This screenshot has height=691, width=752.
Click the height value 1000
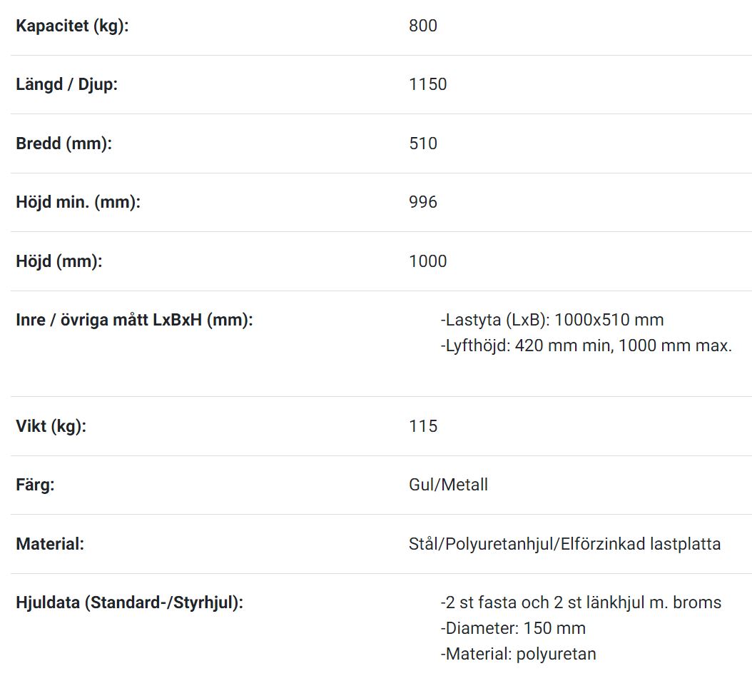click(x=428, y=261)
